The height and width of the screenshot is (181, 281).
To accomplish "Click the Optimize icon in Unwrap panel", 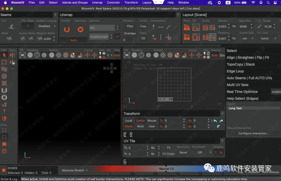I will pos(80,30).
